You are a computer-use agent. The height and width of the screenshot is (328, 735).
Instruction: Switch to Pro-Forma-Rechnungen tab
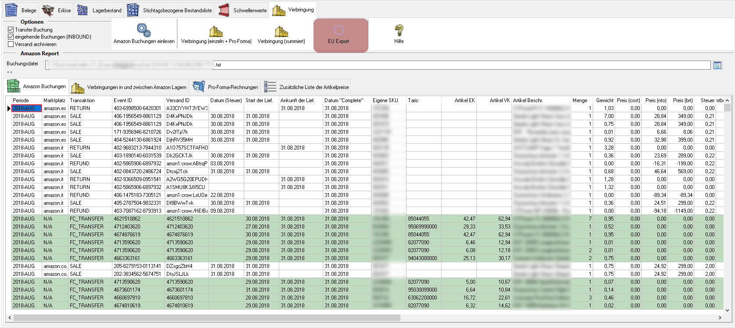point(225,87)
